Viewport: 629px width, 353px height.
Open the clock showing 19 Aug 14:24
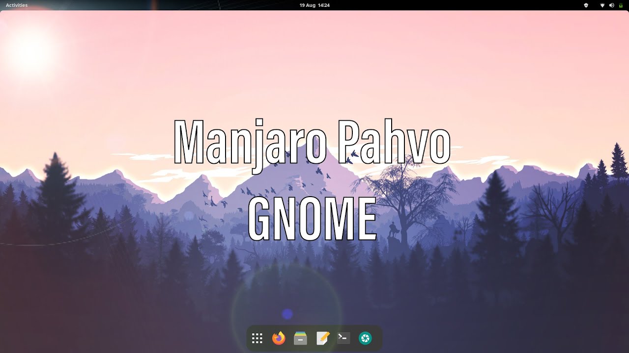coord(314,5)
